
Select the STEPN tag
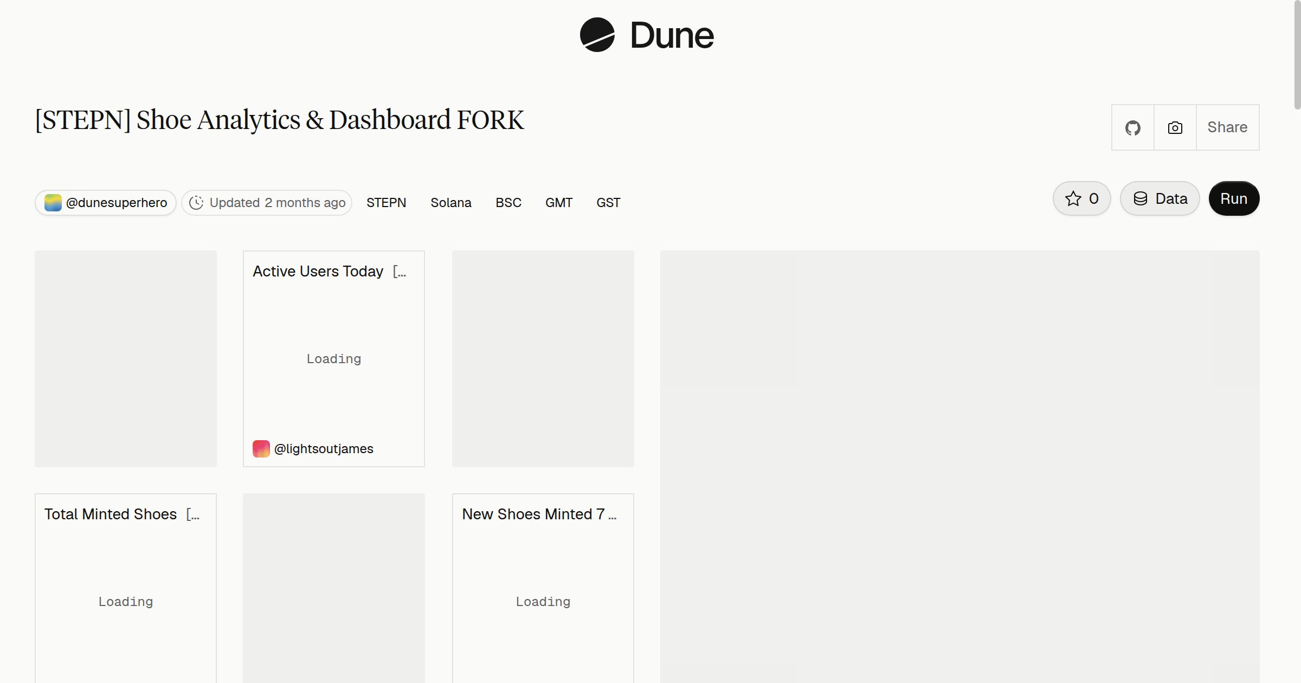(x=387, y=203)
